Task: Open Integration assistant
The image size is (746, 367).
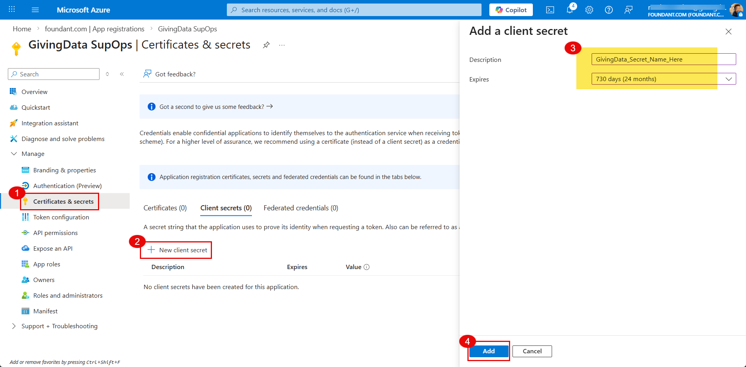Action: coord(50,123)
